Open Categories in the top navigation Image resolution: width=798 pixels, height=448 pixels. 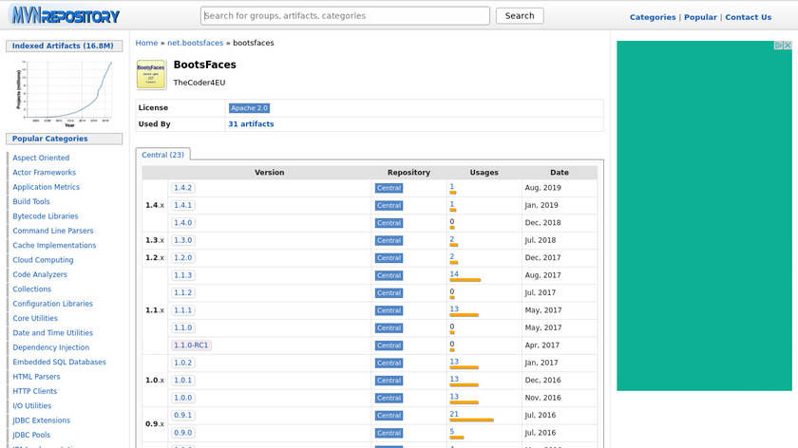[653, 17]
